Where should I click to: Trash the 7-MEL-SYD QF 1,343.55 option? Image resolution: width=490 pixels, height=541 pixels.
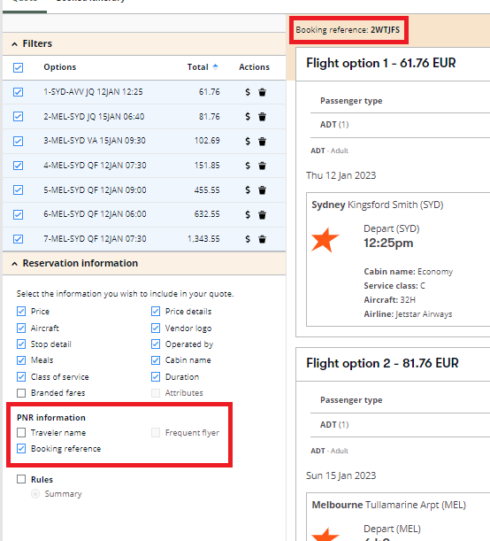(x=262, y=239)
